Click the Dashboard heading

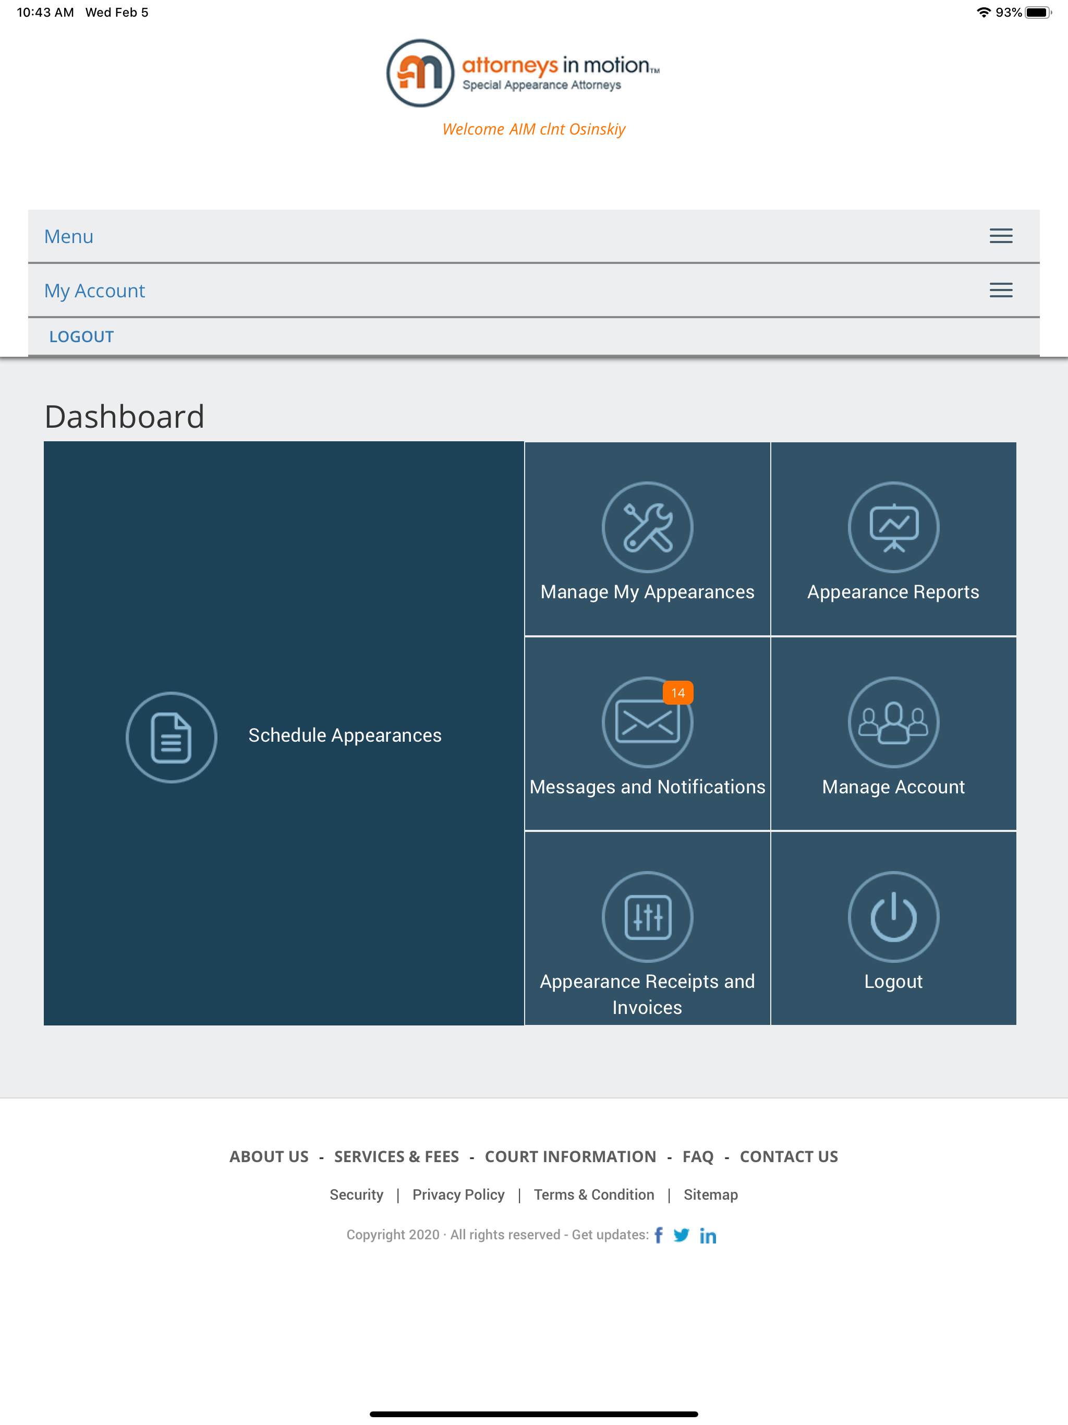[124, 416]
